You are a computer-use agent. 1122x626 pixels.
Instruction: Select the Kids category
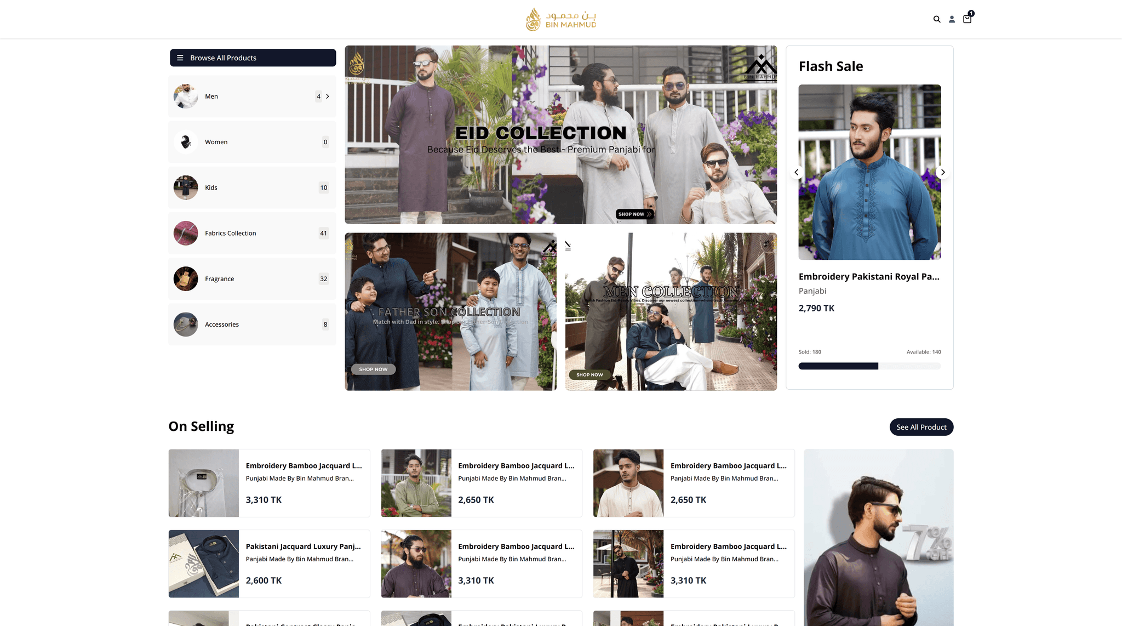[252, 187]
